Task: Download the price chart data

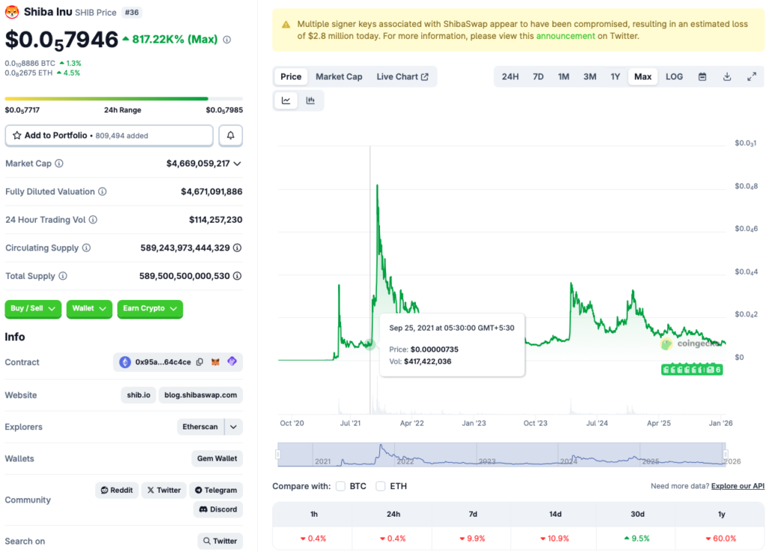Action: coord(726,76)
